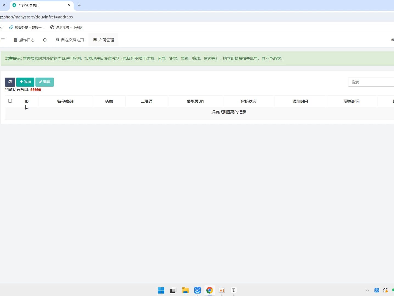Viewport: 394px width, 296px height.
Task: Click the home icon at top right
Action: pyautogui.click(x=392, y=40)
